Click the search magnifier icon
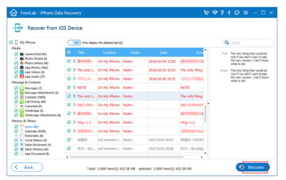Image resolution: width=286 pixels, height=180 pixels. click(x=227, y=43)
